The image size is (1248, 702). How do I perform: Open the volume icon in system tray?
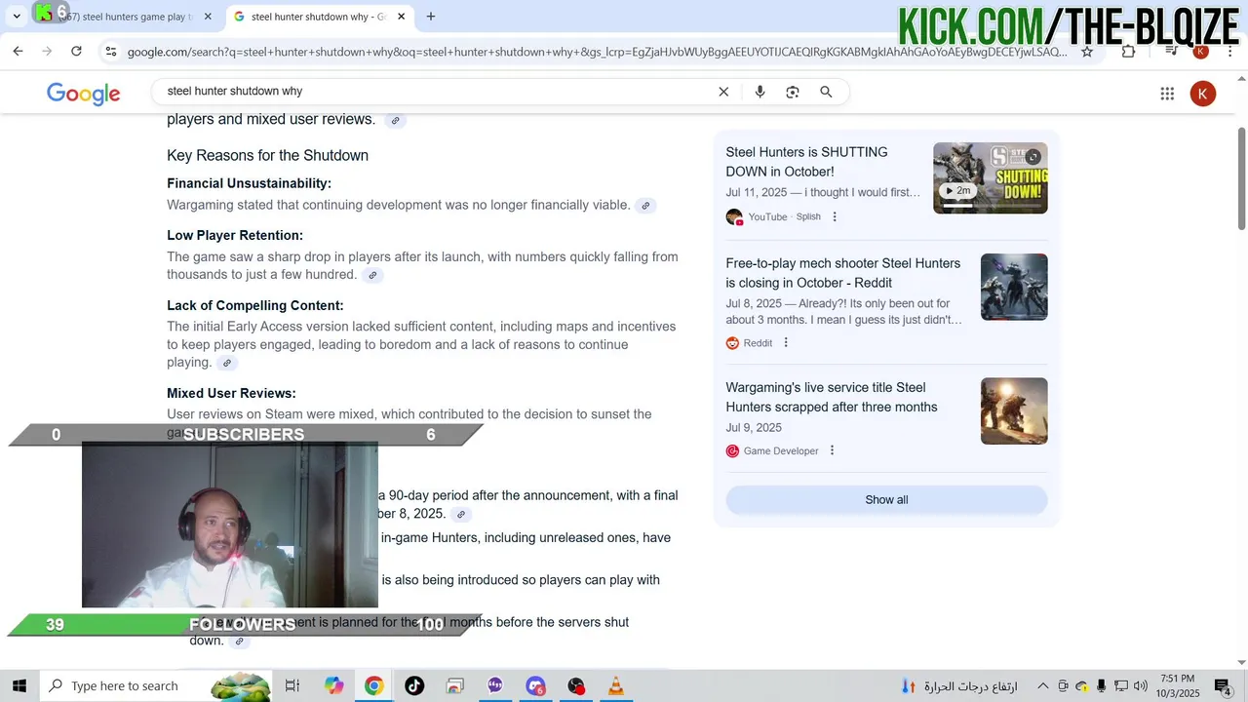(1140, 686)
